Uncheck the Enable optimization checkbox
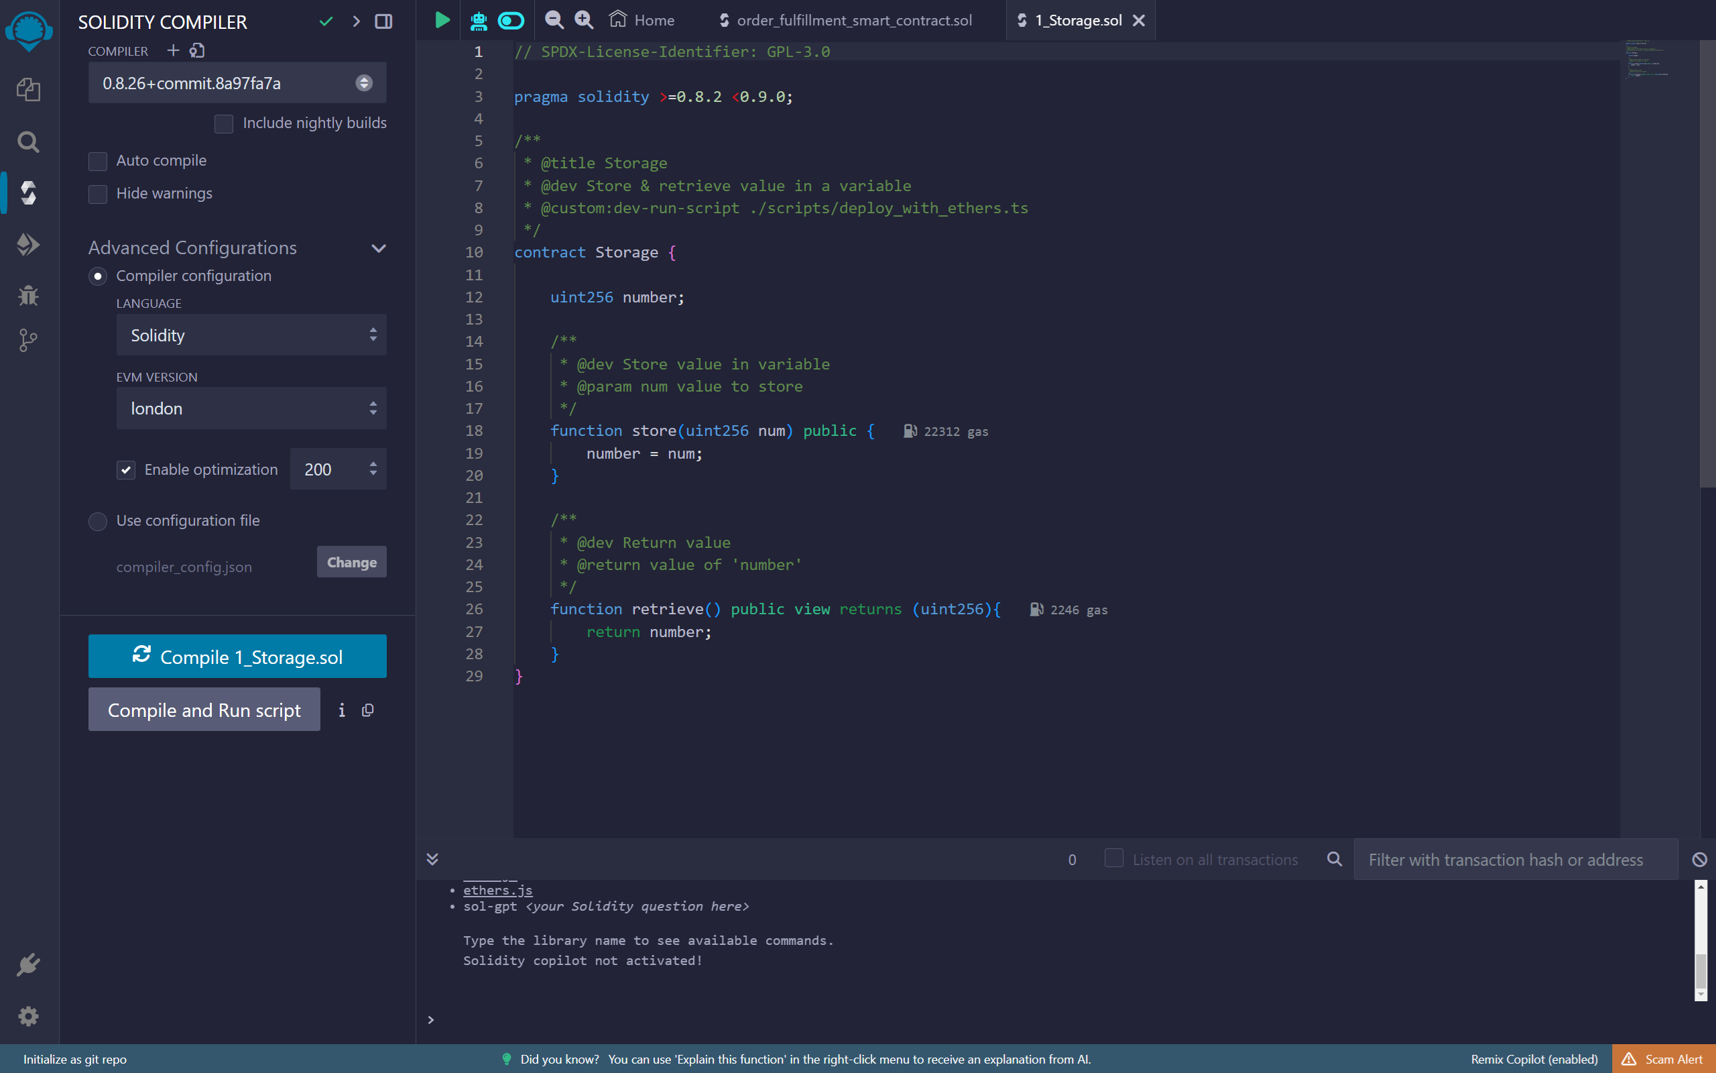 coord(126,470)
